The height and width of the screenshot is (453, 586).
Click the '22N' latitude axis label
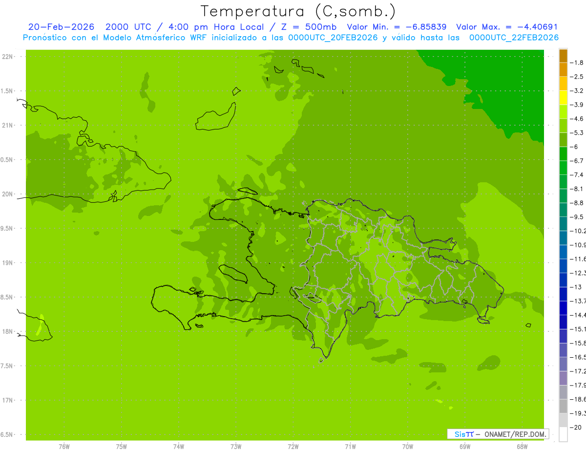(8, 57)
